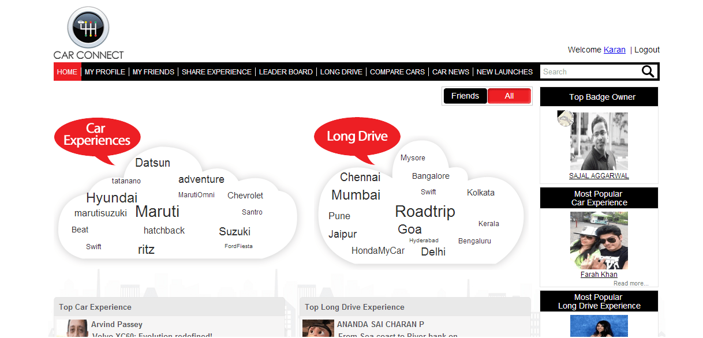703x338 pixels.
Task: Switch the feed filter to Friends
Action: point(465,96)
